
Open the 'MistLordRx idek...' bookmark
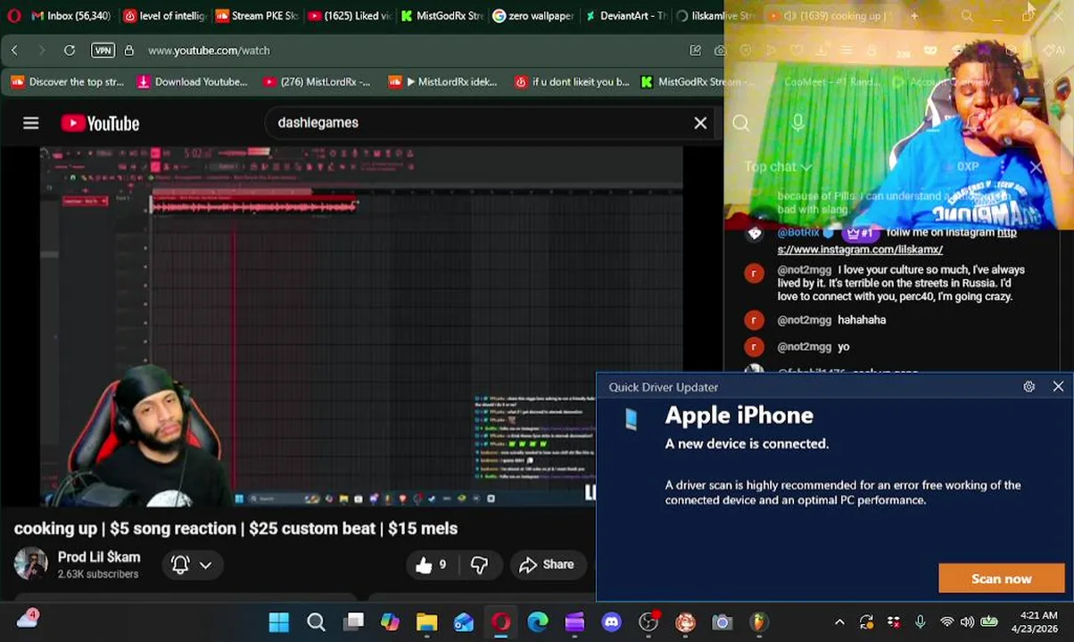click(x=442, y=82)
